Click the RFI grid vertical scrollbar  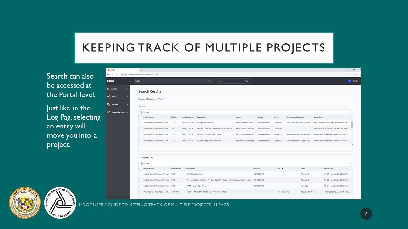point(352,124)
